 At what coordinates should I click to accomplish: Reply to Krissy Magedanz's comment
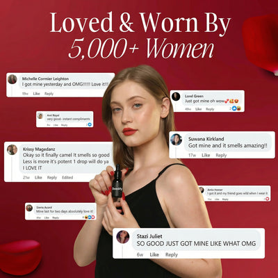pos(52,177)
